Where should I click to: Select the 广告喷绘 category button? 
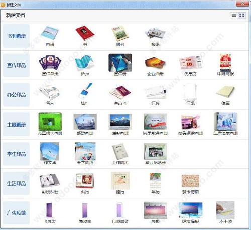(16, 213)
